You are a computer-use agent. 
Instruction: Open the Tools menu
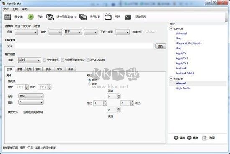[15, 9]
